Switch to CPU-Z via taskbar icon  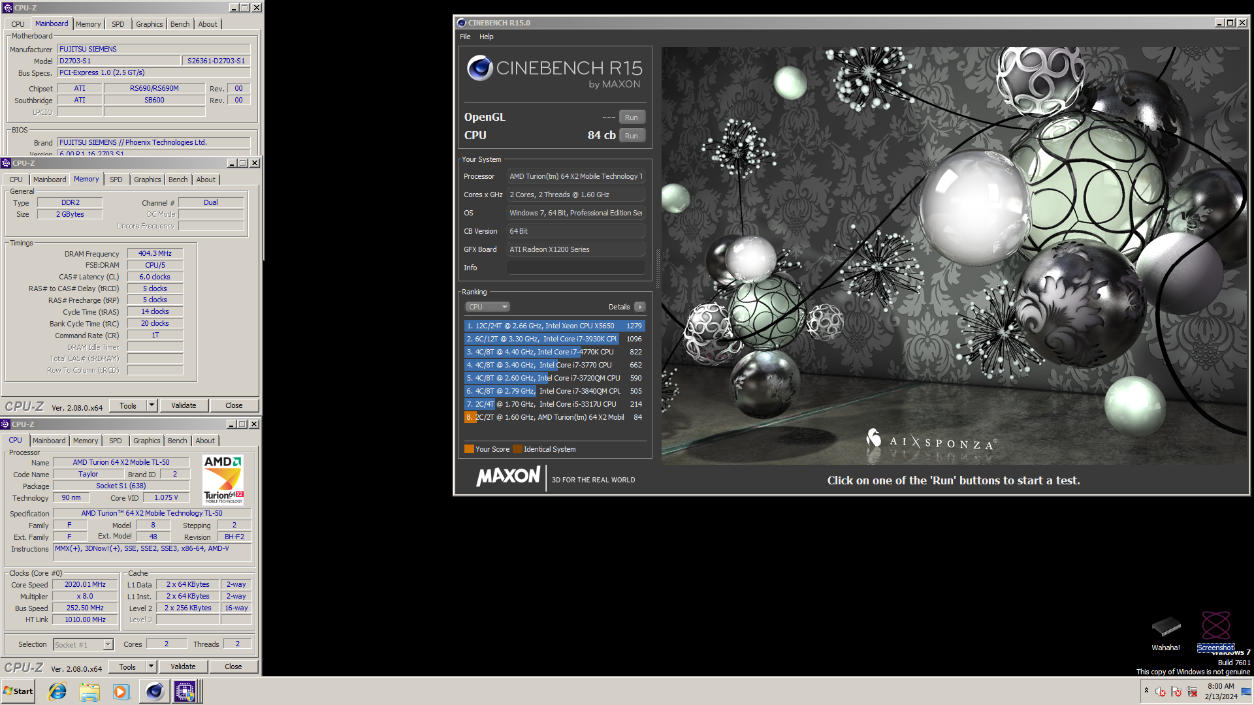(x=185, y=691)
